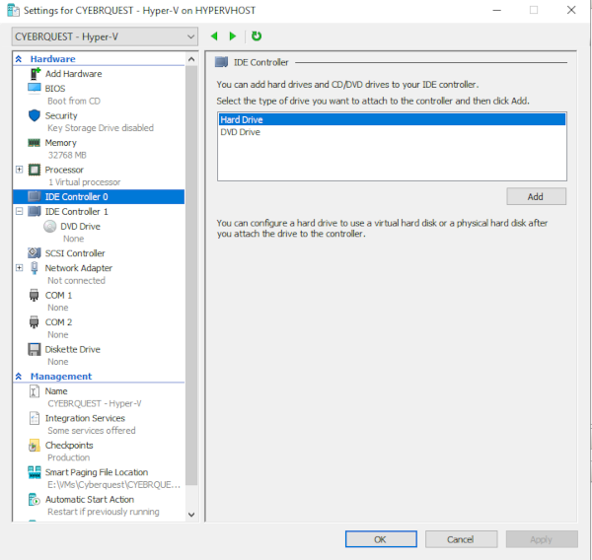Expand the Processor tree node
This screenshot has width=592, height=560.
coord(20,170)
